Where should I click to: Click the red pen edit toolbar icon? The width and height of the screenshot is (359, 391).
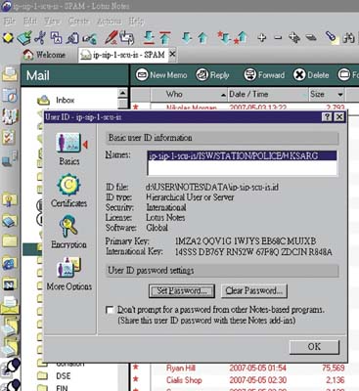click(112, 37)
